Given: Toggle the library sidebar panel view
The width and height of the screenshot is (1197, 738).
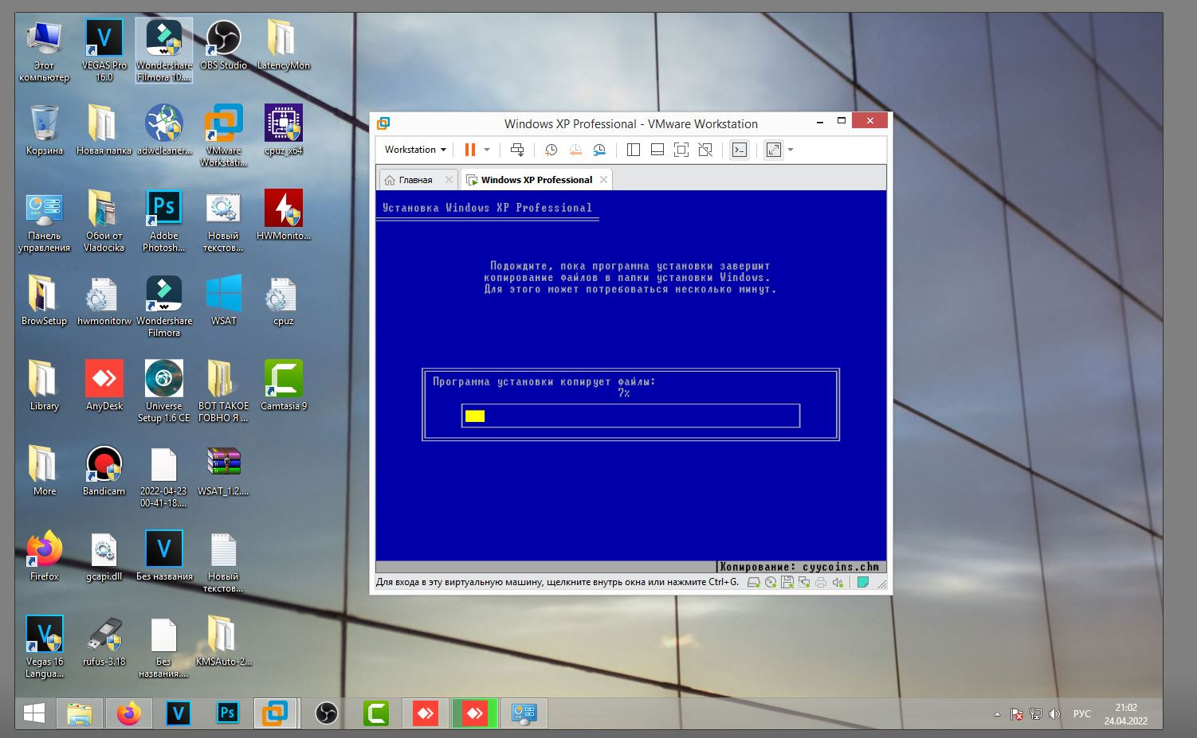Looking at the screenshot, I should click(634, 150).
